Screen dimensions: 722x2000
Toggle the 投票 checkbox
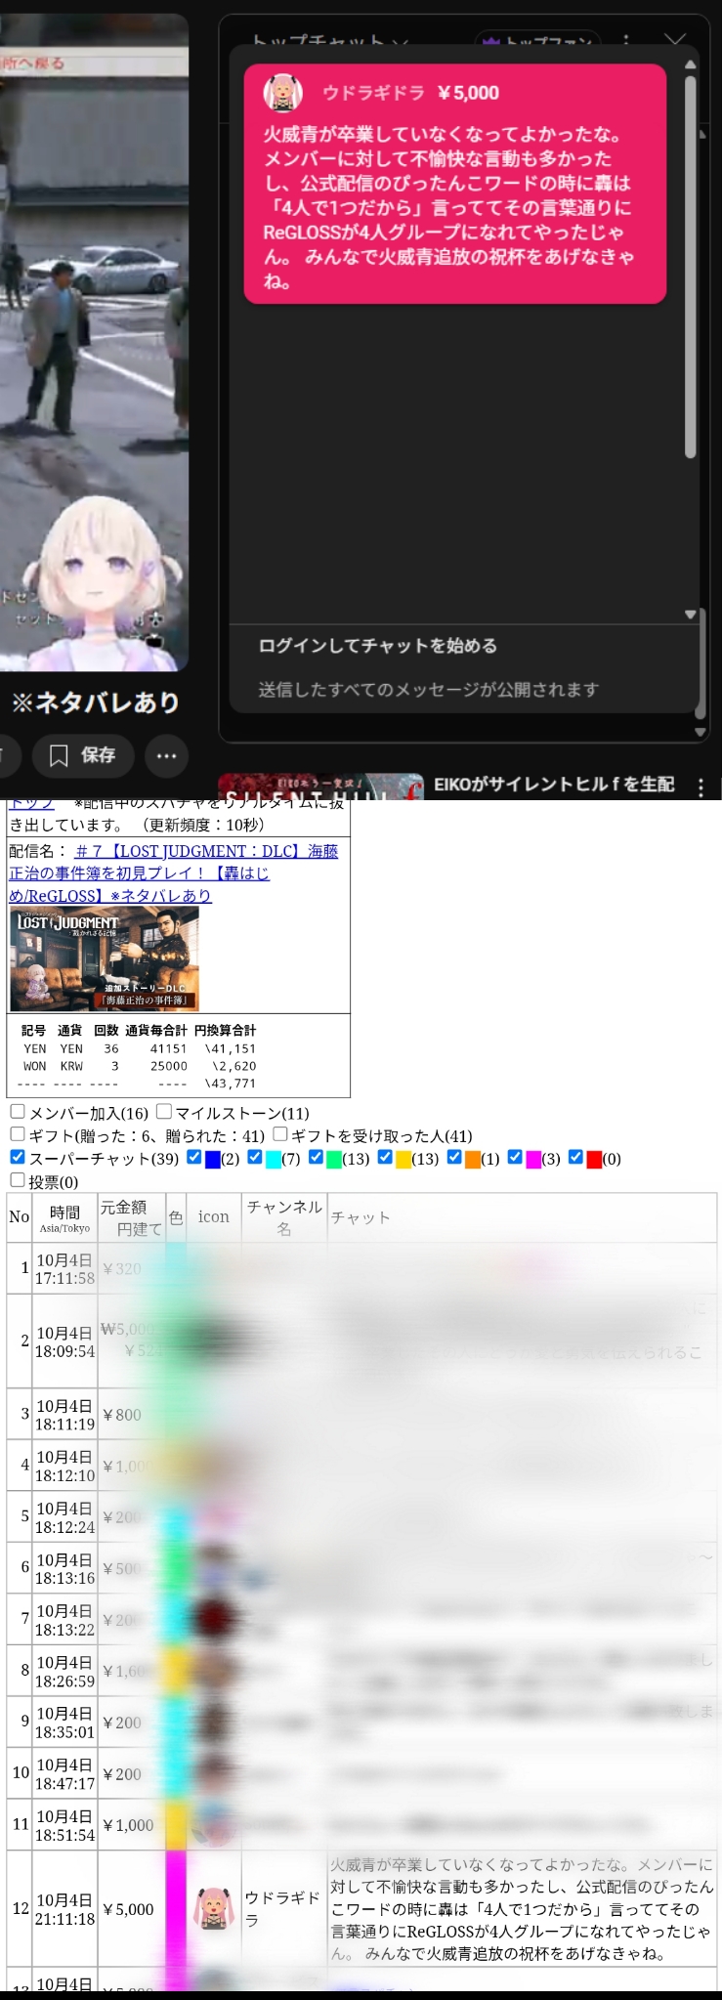click(18, 1180)
